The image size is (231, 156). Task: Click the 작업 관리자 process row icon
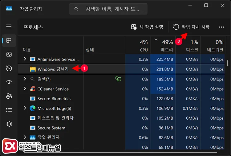33,138
